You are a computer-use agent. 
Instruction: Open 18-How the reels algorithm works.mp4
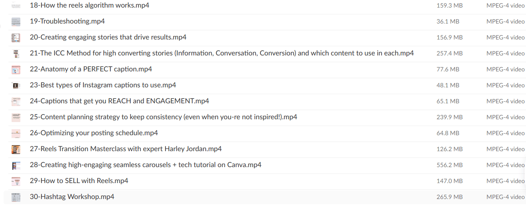point(89,6)
